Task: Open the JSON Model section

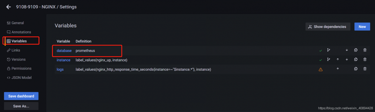Action: click(19, 78)
